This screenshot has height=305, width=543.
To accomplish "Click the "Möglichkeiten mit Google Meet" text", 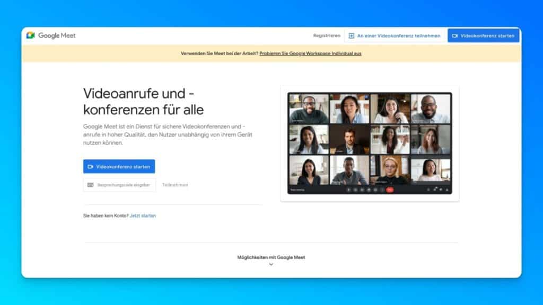I will 271,257.
